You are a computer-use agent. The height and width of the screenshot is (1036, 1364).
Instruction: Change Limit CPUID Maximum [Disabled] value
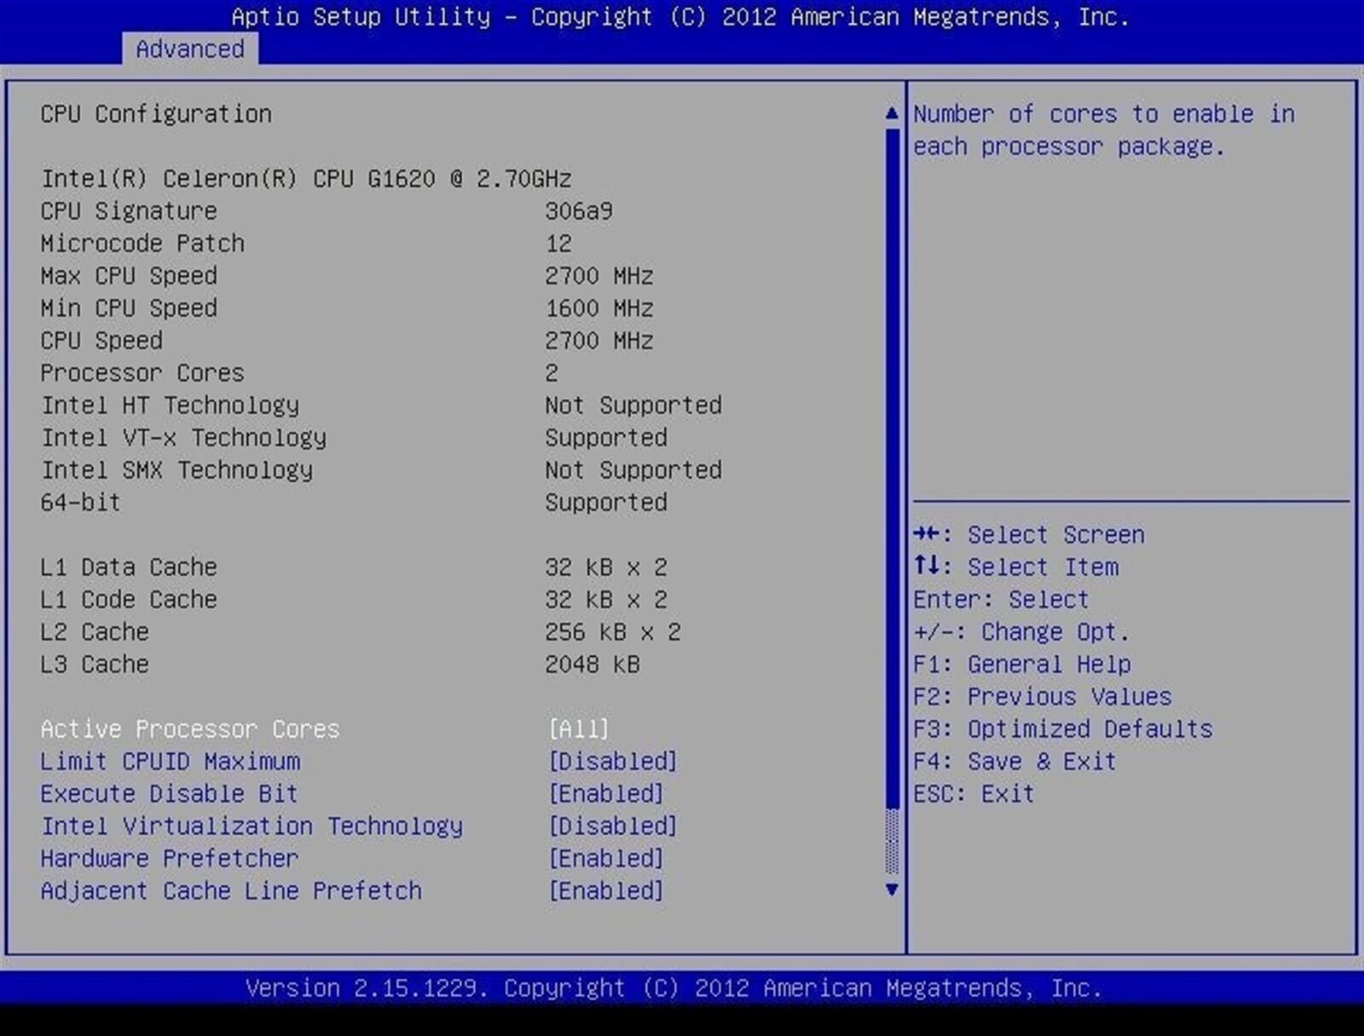point(613,762)
